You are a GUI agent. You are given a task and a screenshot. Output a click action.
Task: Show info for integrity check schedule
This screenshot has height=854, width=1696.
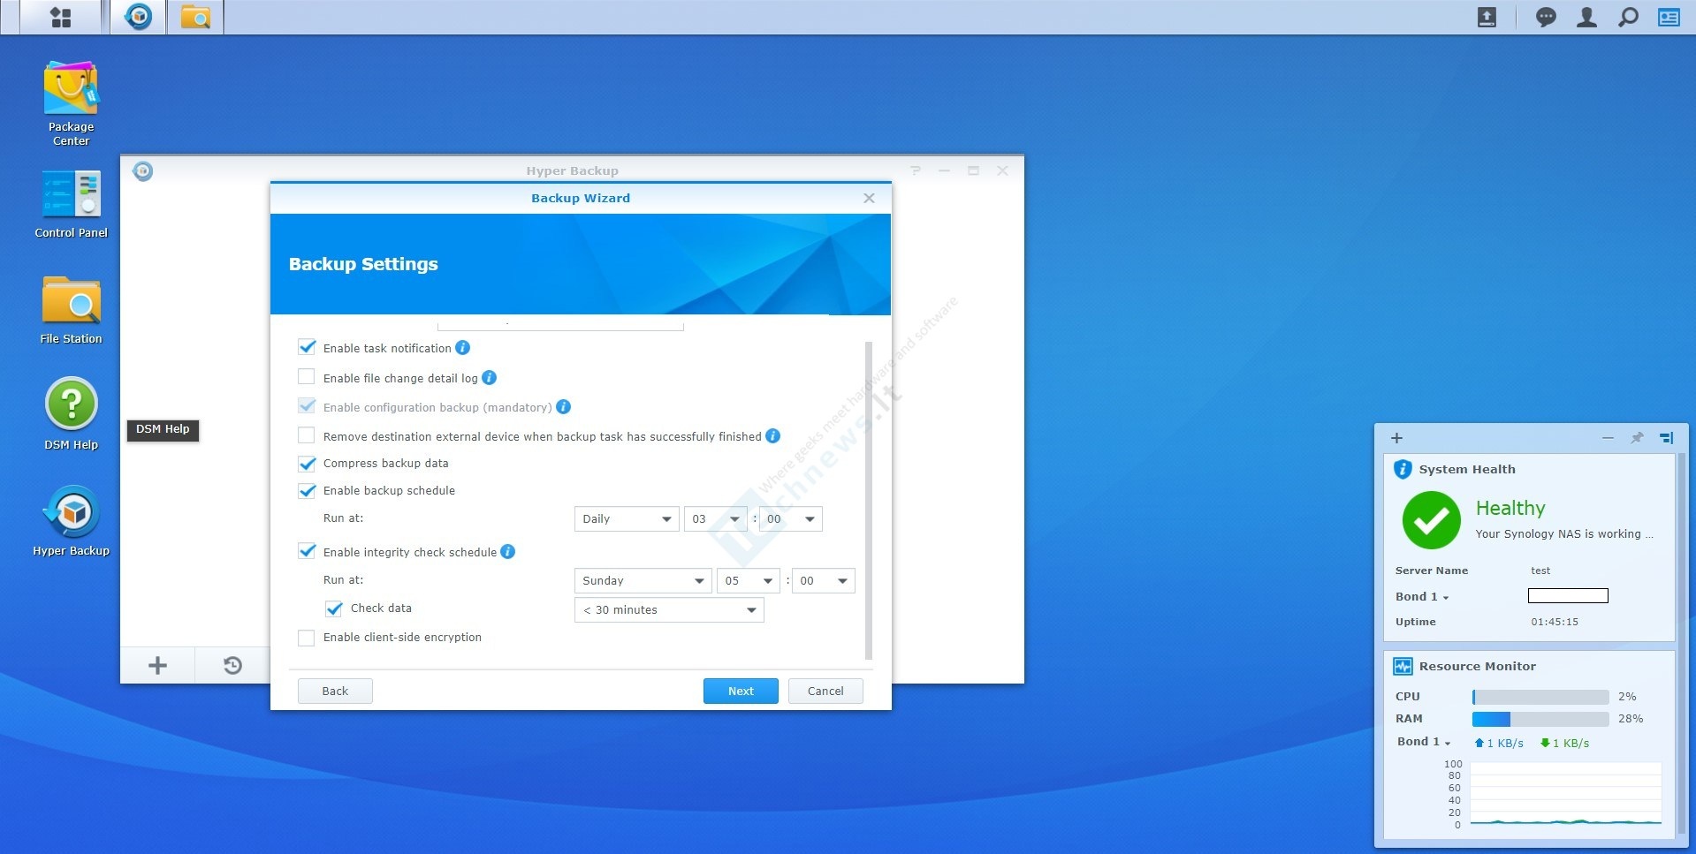[x=507, y=552]
